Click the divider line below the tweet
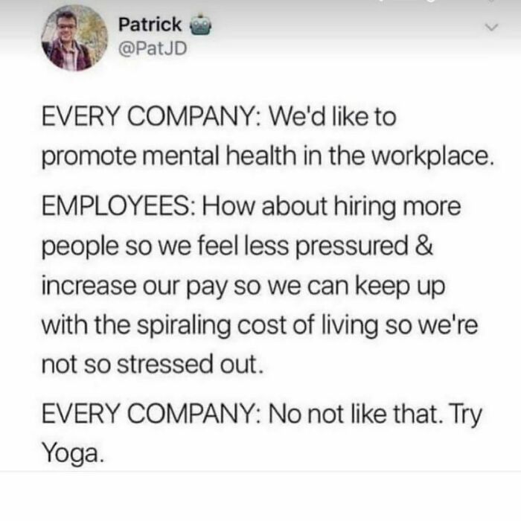This screenshot has height=521, width=521. (260, 471)
